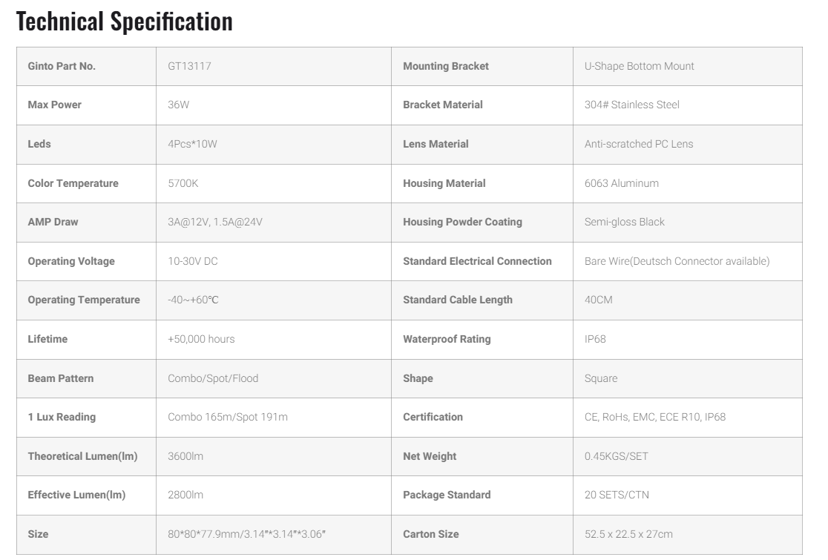Select the 10-30V DC operating voltage value
This screenshot has width=828, height=560.
(x=192, y=261)
